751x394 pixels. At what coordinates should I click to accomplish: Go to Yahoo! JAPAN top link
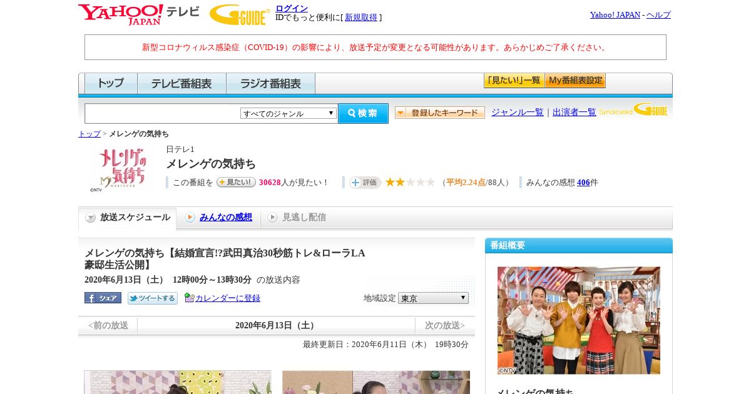pos(615,14)
